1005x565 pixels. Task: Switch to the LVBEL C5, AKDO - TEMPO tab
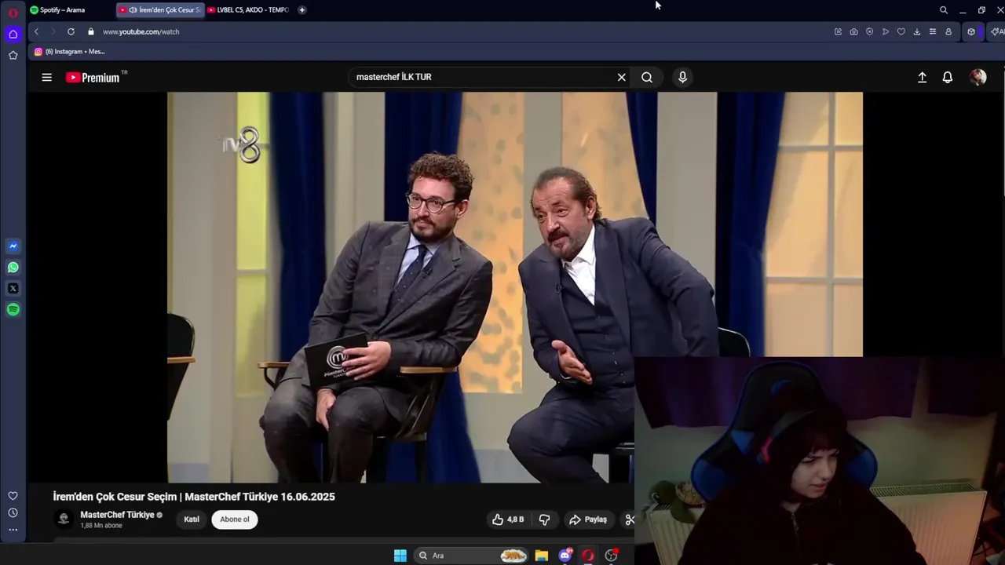(248, 10)
